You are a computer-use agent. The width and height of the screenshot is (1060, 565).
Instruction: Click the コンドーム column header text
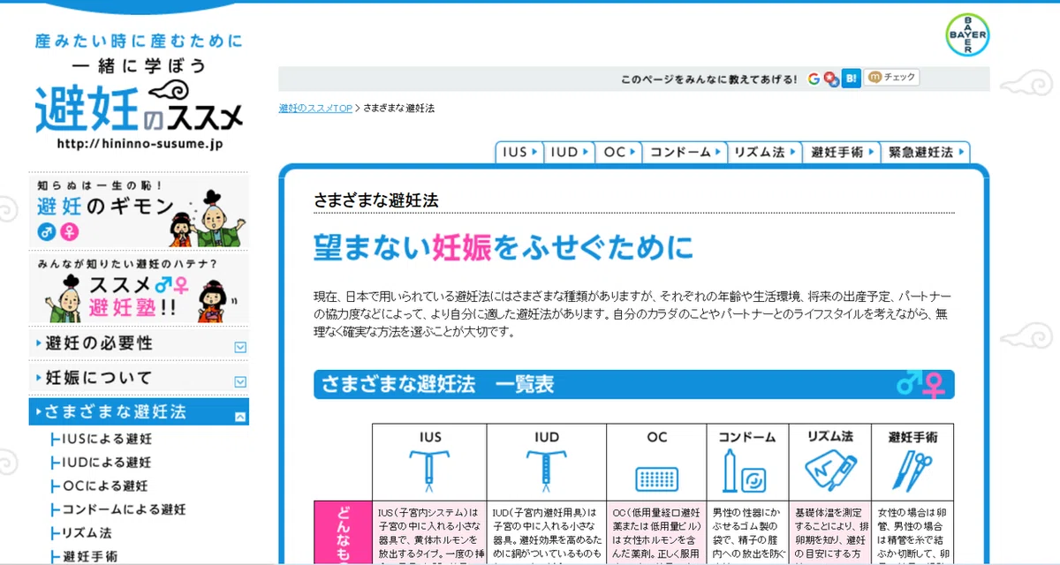(746, 436)
